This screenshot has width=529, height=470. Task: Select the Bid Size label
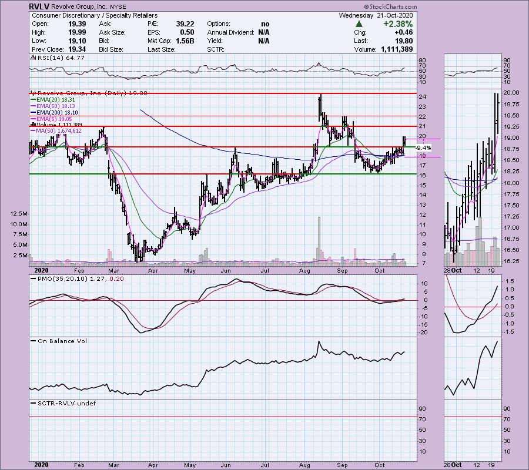pos(111,49)
